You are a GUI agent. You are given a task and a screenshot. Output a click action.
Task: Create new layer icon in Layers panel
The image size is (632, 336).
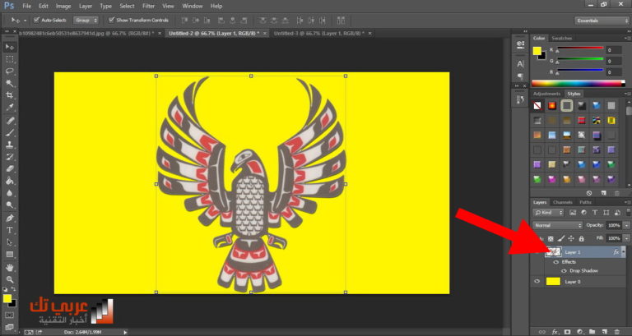[604, 332]
